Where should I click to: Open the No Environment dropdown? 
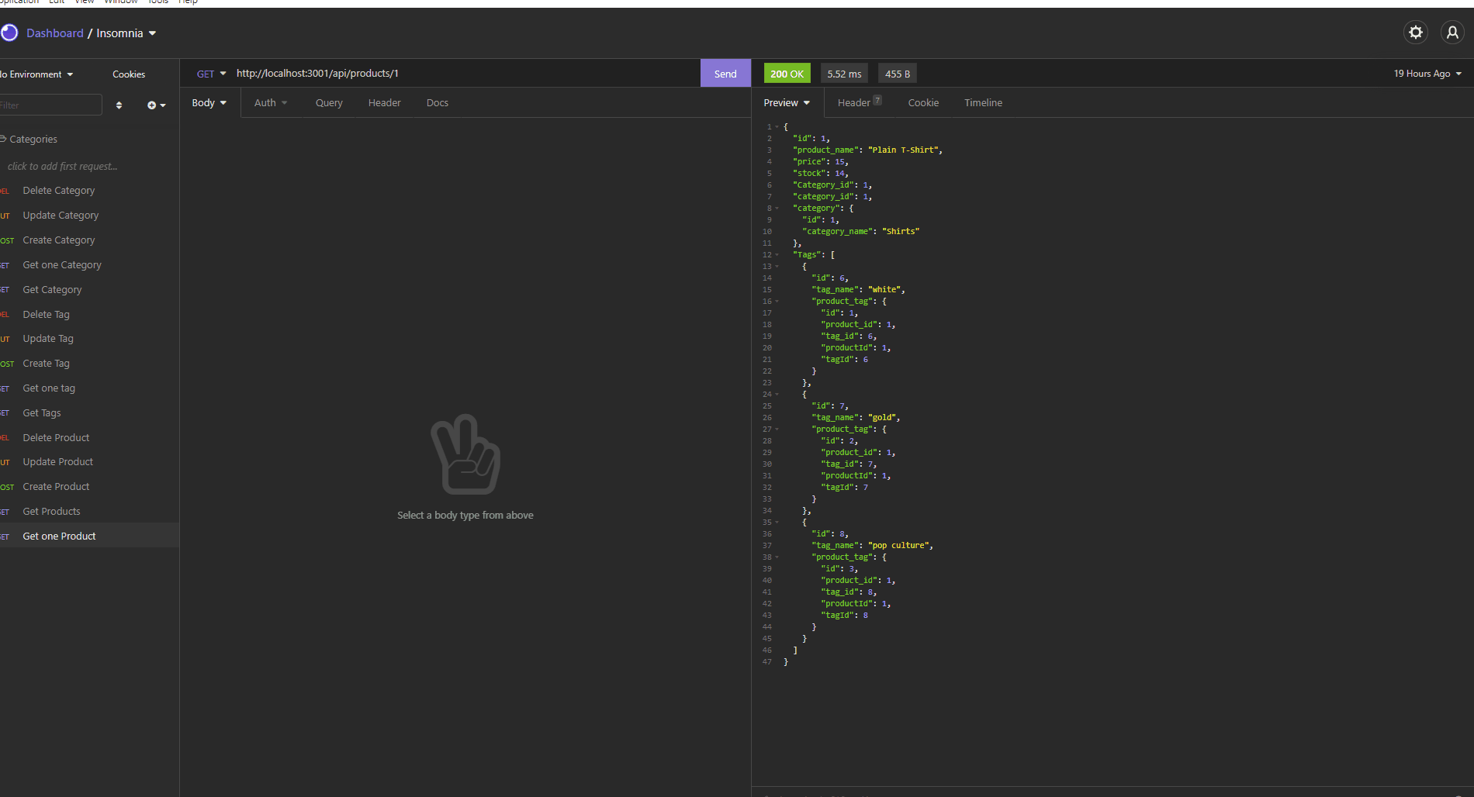coord(35,74)
